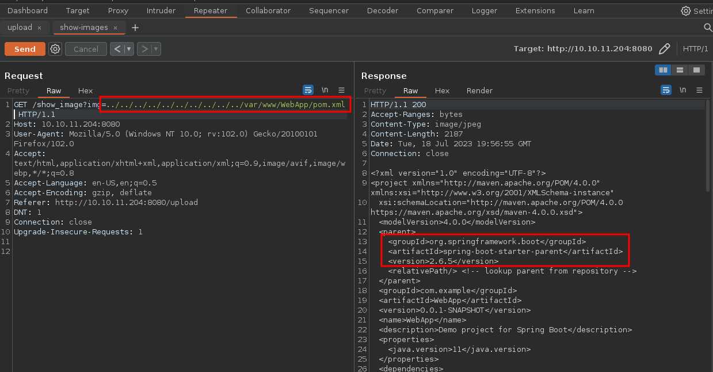This screenshot has height=372, width=713.
Task: Click the Referer header line in request
Action: (106, 203)
